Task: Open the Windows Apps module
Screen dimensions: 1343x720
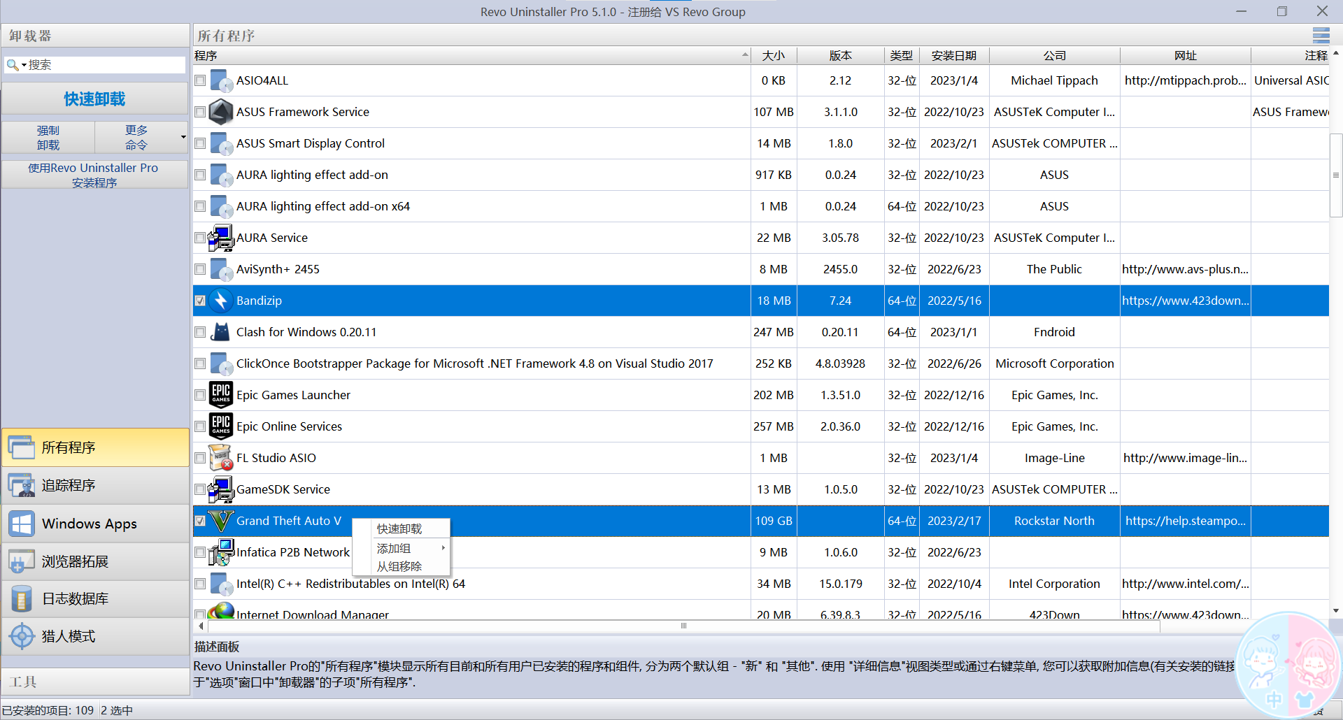Action: coord(95,524)
